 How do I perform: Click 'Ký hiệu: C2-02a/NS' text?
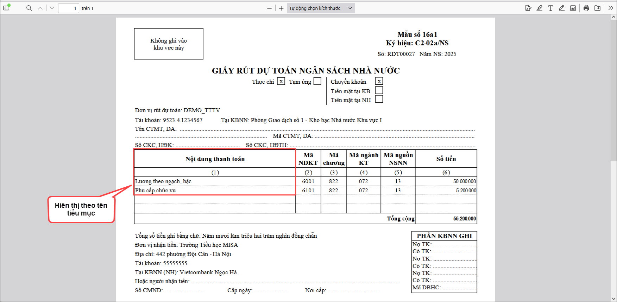pyautogui.click(x=417, y=43)
